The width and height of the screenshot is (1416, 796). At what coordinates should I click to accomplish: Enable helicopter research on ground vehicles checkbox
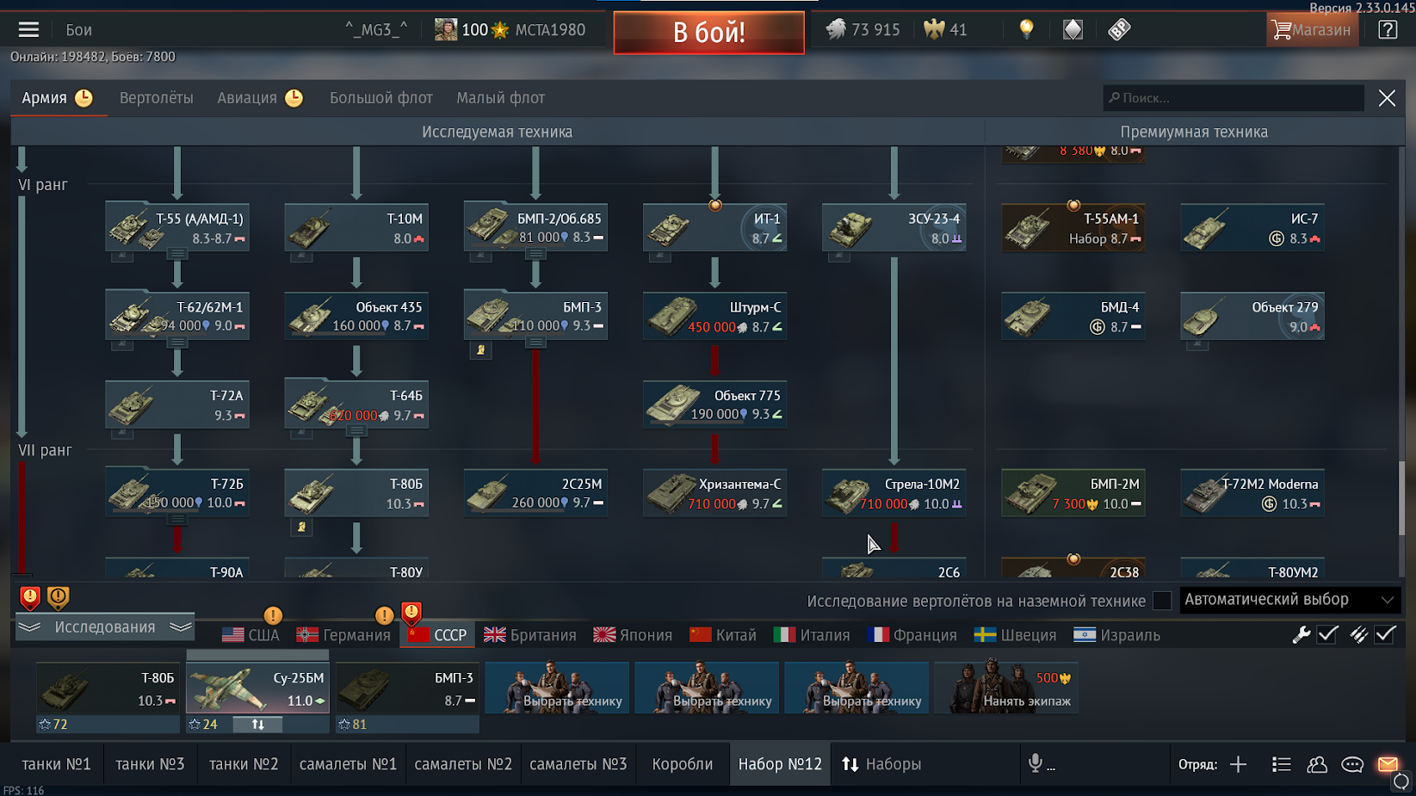point(1162,601)
